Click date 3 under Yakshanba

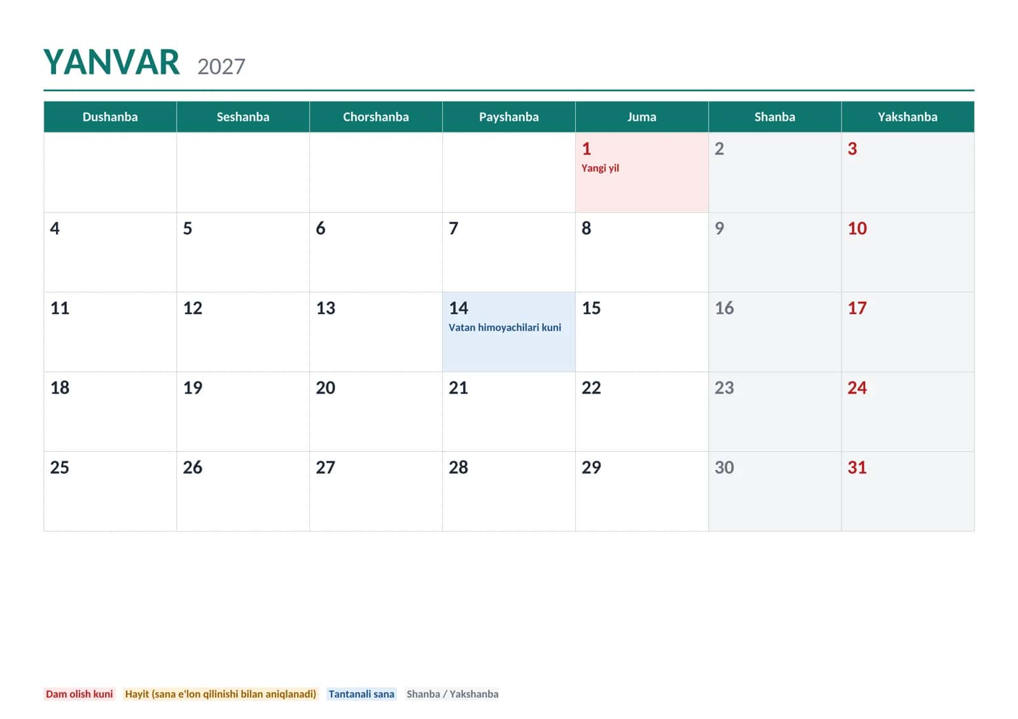click(x=852, y=149)
